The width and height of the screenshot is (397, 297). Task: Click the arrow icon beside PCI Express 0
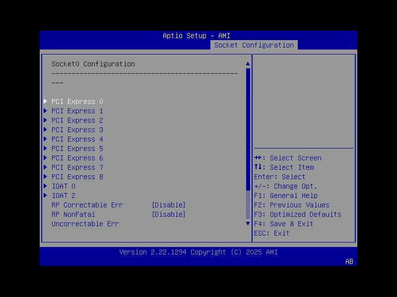46,101
